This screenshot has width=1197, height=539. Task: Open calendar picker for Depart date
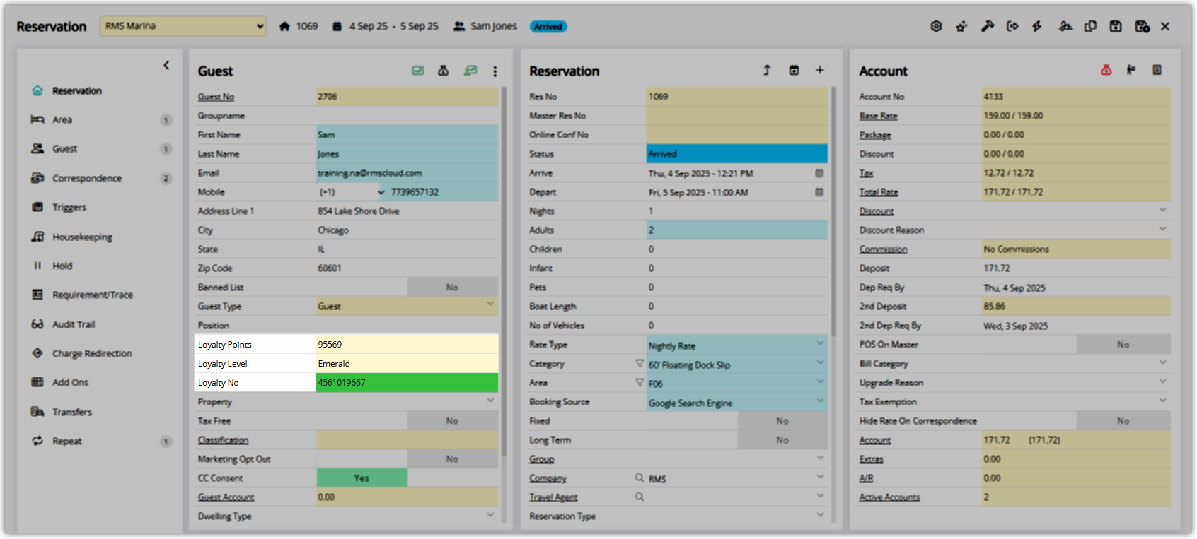[819, 192]
